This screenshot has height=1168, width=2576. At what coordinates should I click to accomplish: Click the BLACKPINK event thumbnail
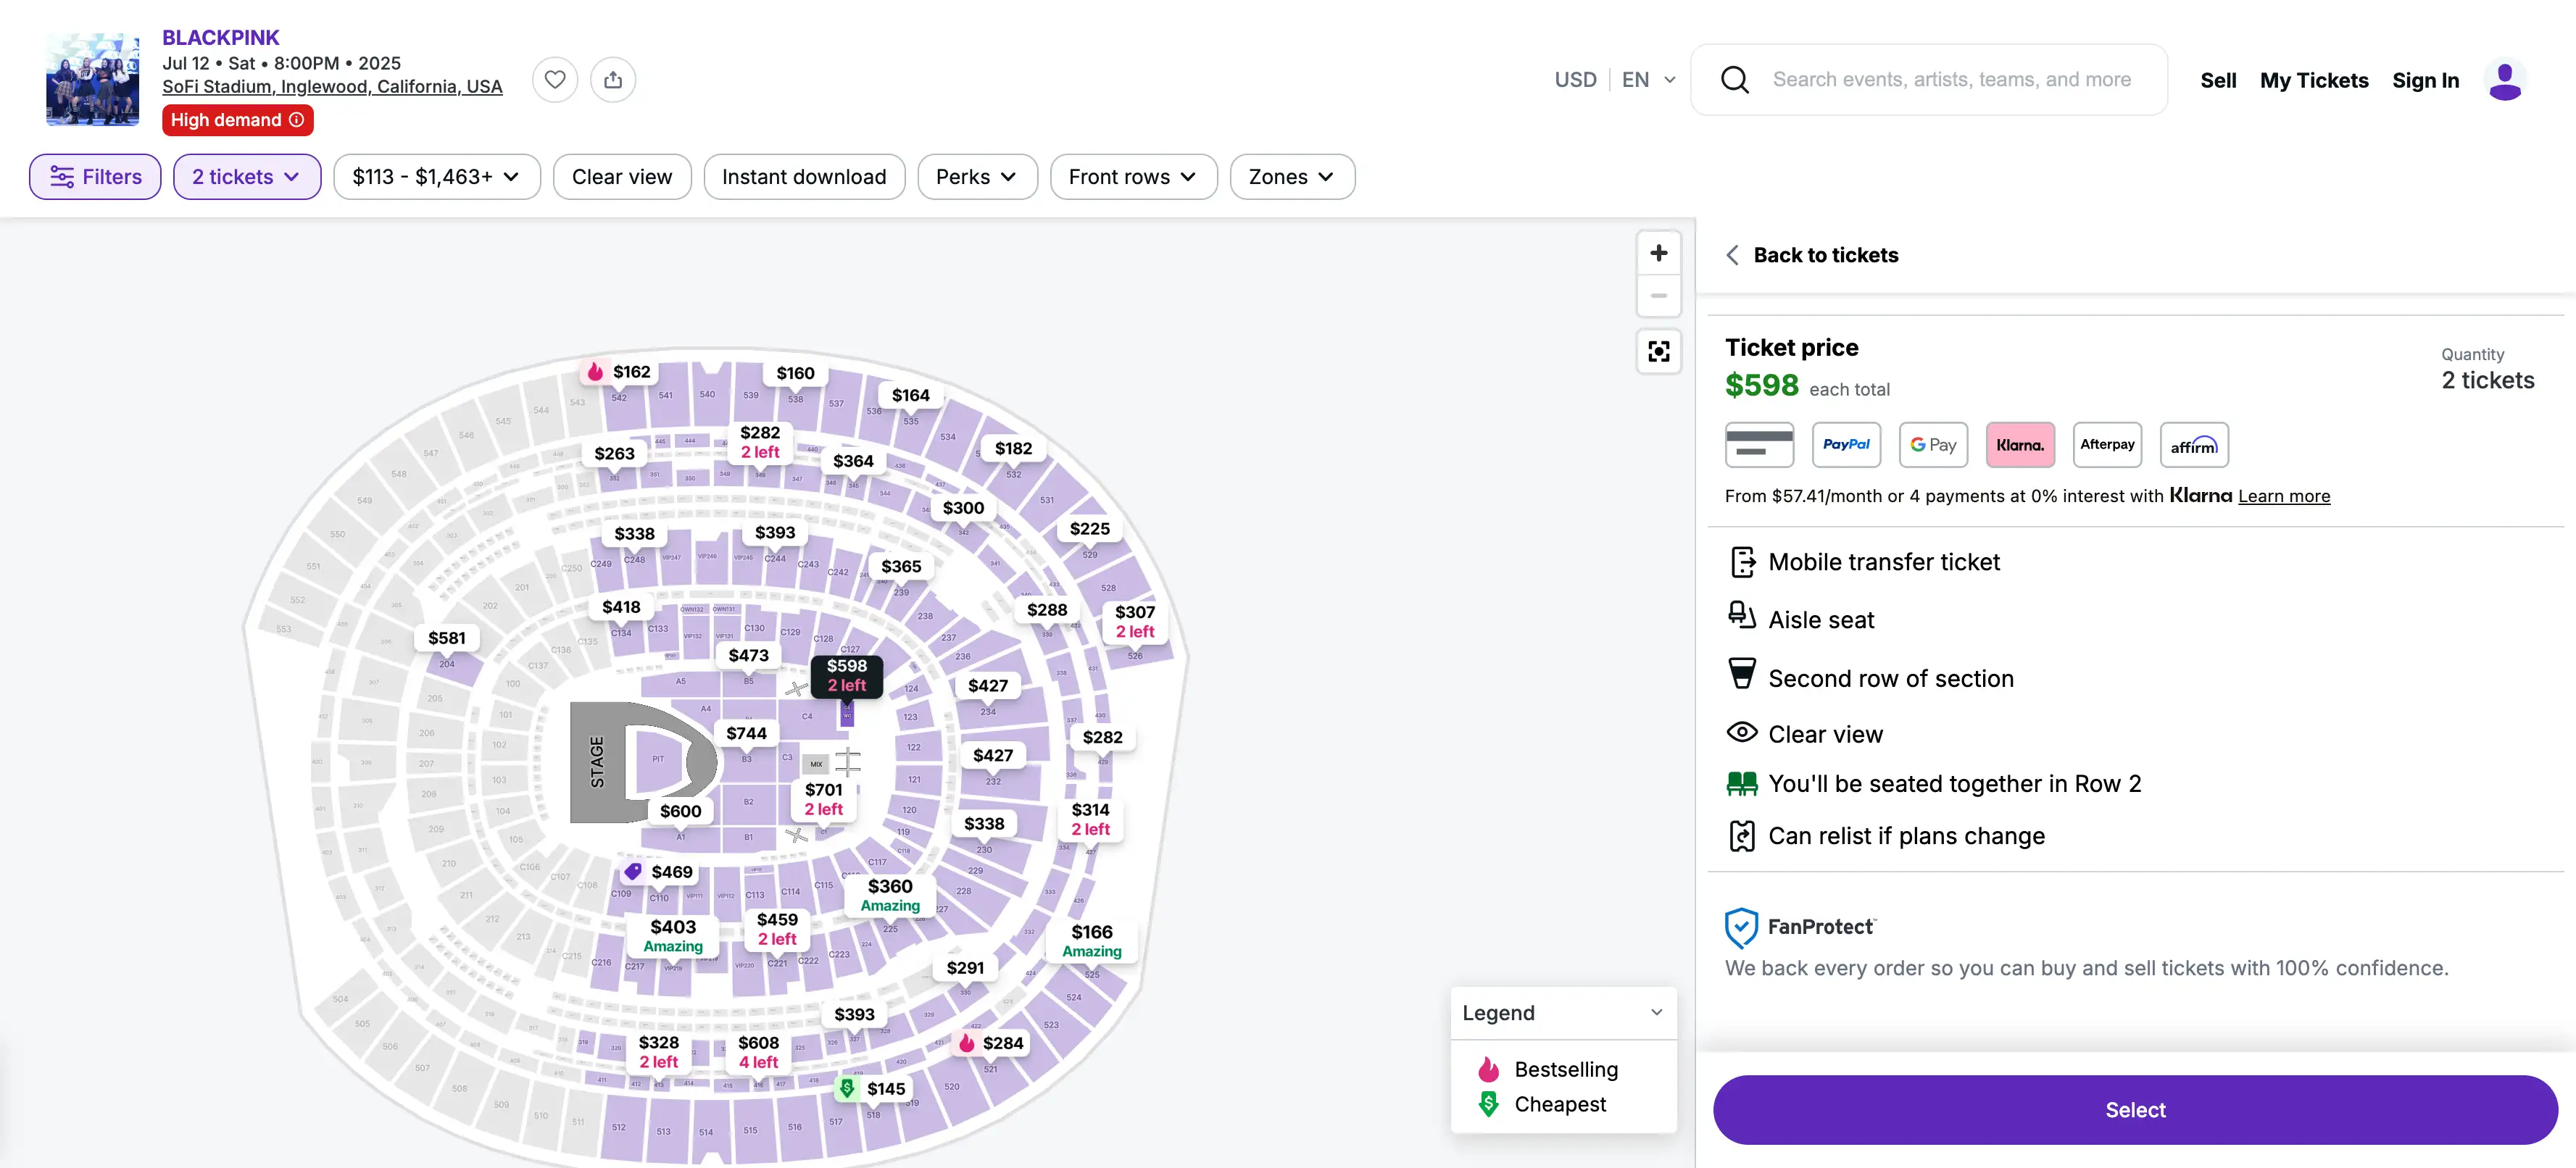(x=93, y=80)
